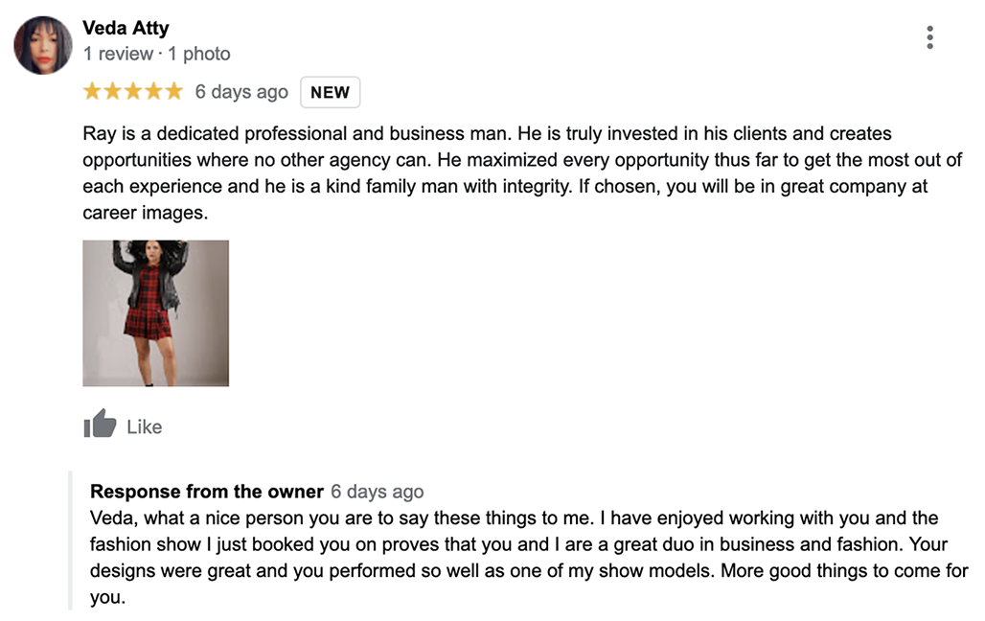Click the "Response from the owner" heading

click(x=206, y=492)
